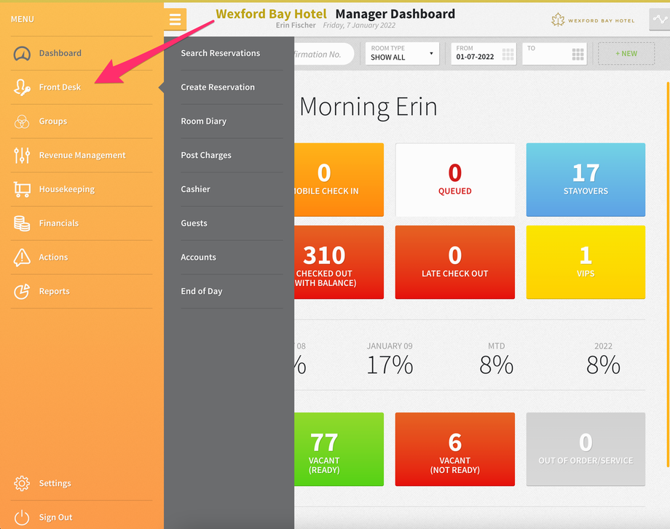Click the 2022 8% occupancy value
Screen dimensions: 670x529
pyautogui.click(x=603, y=365)
